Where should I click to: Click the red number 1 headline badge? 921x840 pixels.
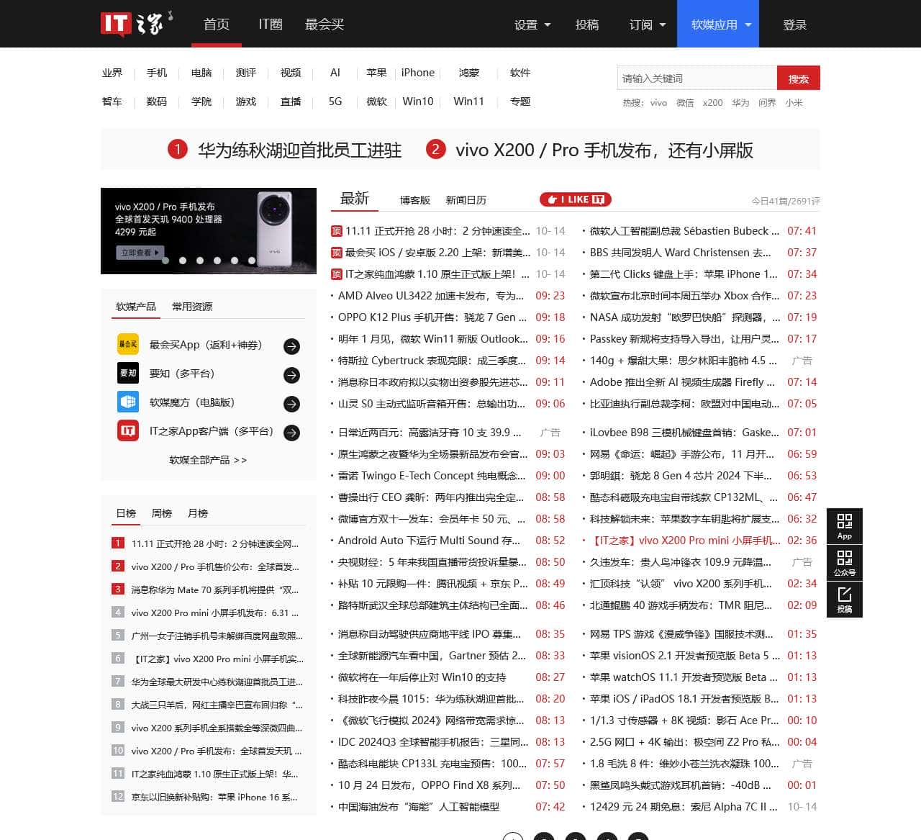point(178,149)
